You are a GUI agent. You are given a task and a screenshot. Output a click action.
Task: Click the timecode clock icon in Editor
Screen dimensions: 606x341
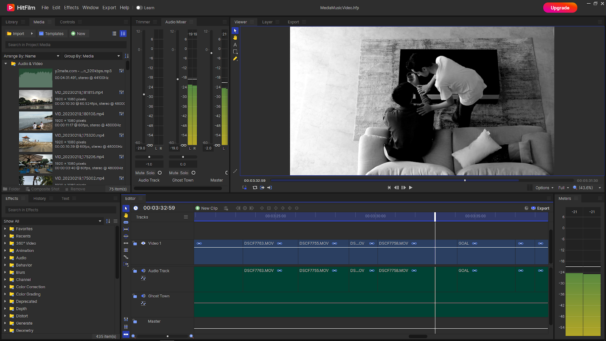point(136,208)
